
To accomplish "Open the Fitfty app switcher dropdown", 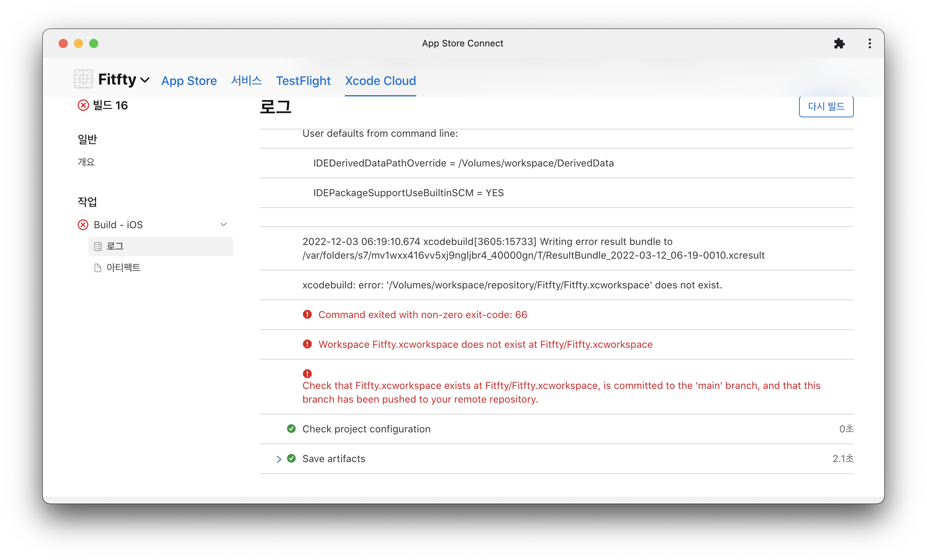I will (145, 80).
